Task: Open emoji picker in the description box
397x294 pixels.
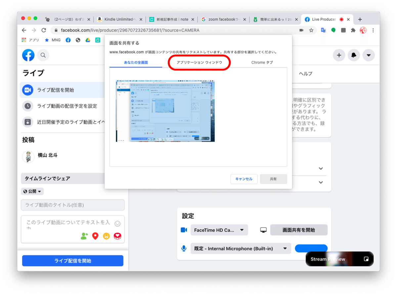Action: pos(117,223)
